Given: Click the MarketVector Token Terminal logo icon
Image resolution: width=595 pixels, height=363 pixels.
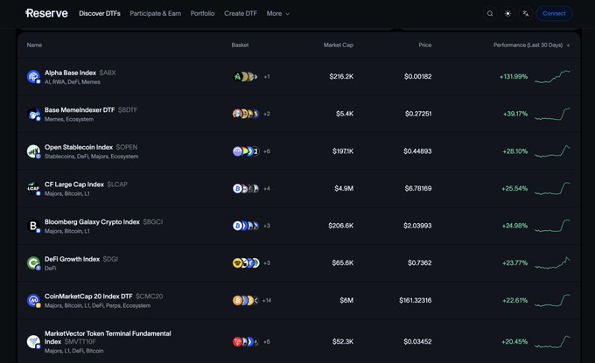Looking at the screenshot, I should tap(33, 342).
